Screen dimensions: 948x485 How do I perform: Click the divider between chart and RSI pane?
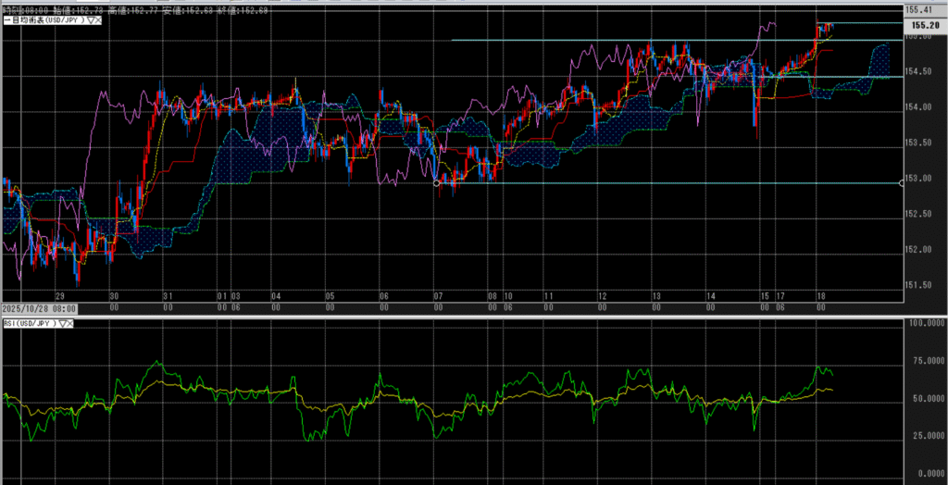coord(463,316)
